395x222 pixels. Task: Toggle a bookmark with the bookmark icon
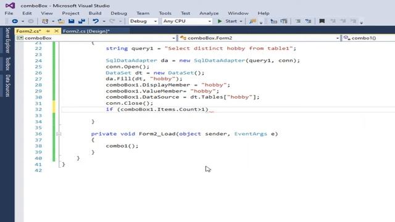pos(322,21)
